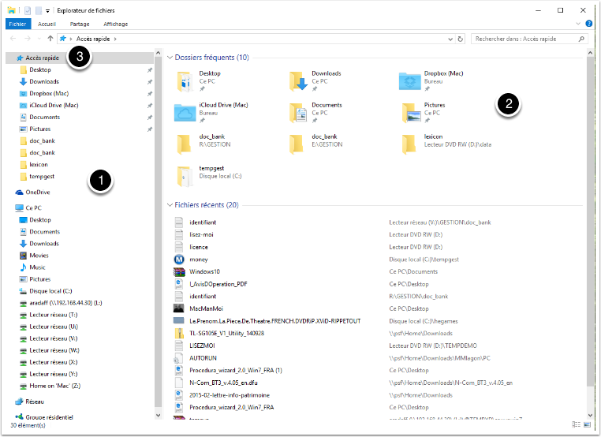Image resolution: width=601 pixels, height=437 pixels.
Task: Toggle the pin next to Documents in sidebar
Action: point(149,118)
